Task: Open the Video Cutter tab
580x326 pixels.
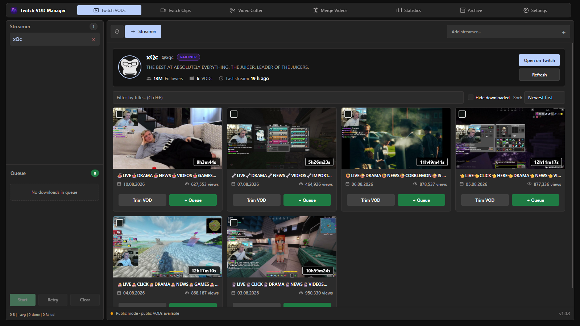Action: (x=246, y=10)
